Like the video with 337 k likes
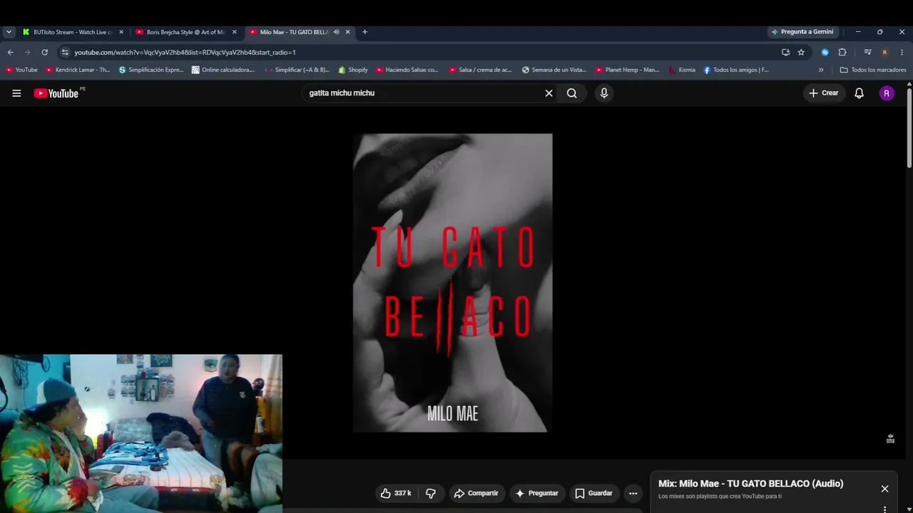Screen dimensions: 913x513 396,493
